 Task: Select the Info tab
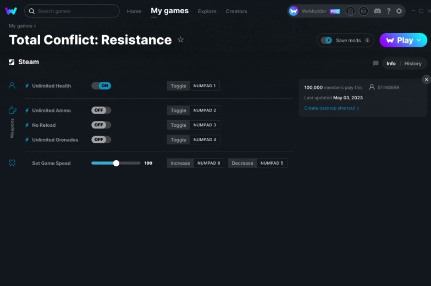coord(391,64)
